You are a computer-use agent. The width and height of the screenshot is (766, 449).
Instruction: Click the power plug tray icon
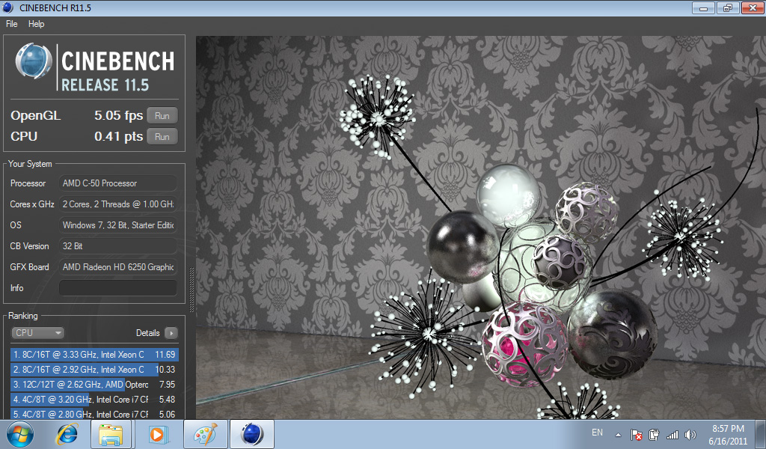tap(654, 434)
